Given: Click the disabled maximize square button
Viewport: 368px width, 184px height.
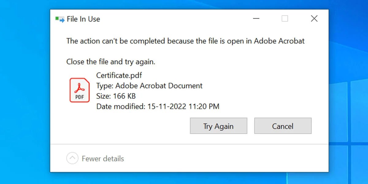Looking at the screenshot, I should point(285,19).
